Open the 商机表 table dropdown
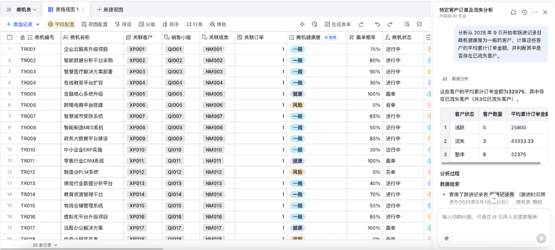Screen dimensions: 555x250 (x=26, y=10)
